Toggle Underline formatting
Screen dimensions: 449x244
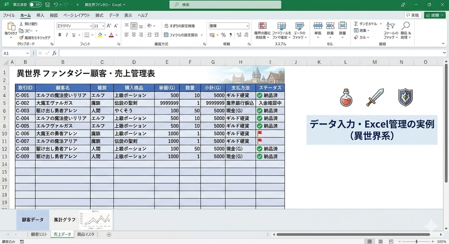[74, 35]
